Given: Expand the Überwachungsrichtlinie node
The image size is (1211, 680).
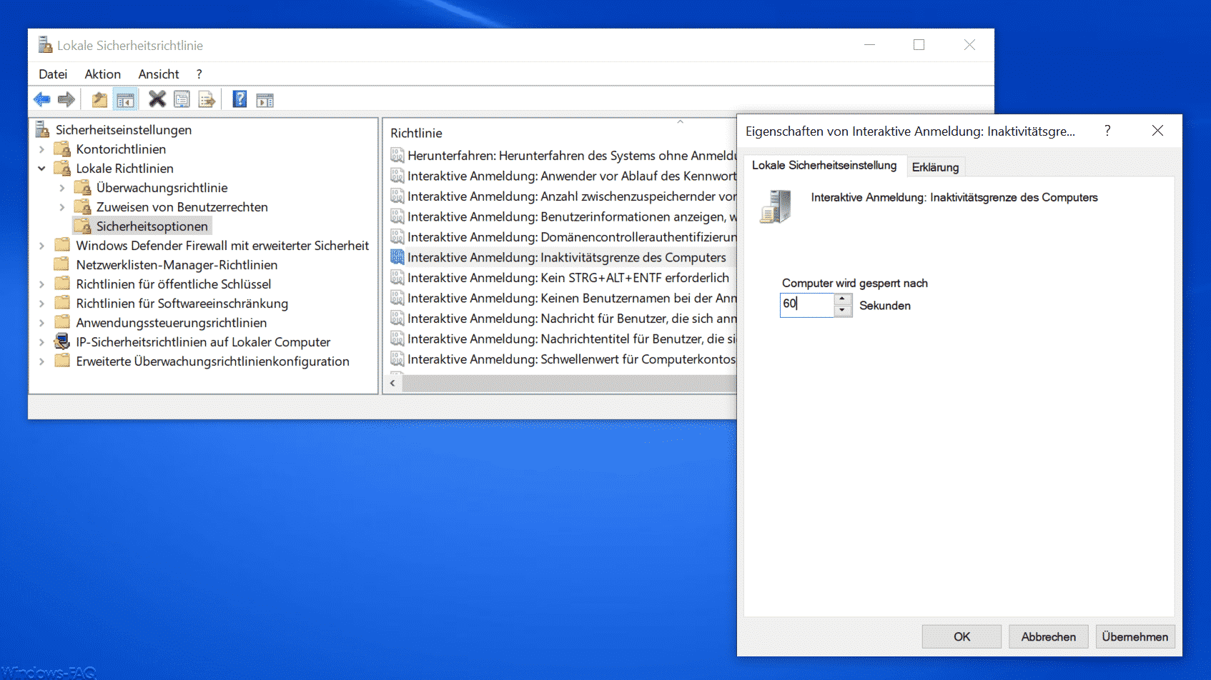Looking at the screenshot, I should [61, 188].
